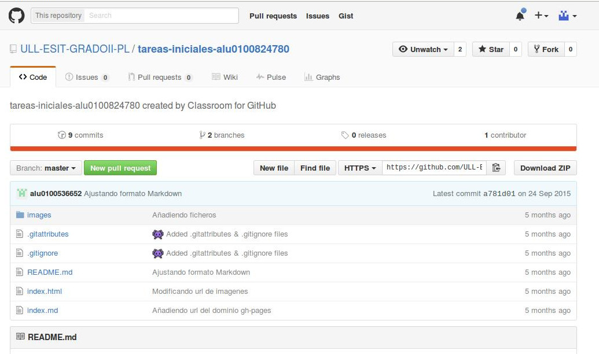The height and width of the screenshot is (354, 599).
Task: Open the Wiki tab
Action: [x=225, y=77]
